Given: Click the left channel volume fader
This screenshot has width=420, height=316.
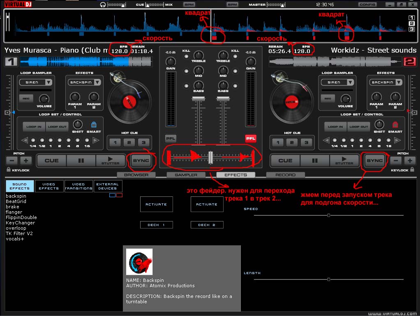Looking at the screenshot, I should [x=198, y=99].
